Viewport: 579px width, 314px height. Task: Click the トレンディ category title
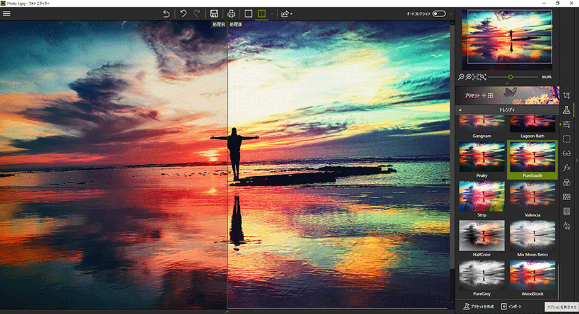pos(507,109)
